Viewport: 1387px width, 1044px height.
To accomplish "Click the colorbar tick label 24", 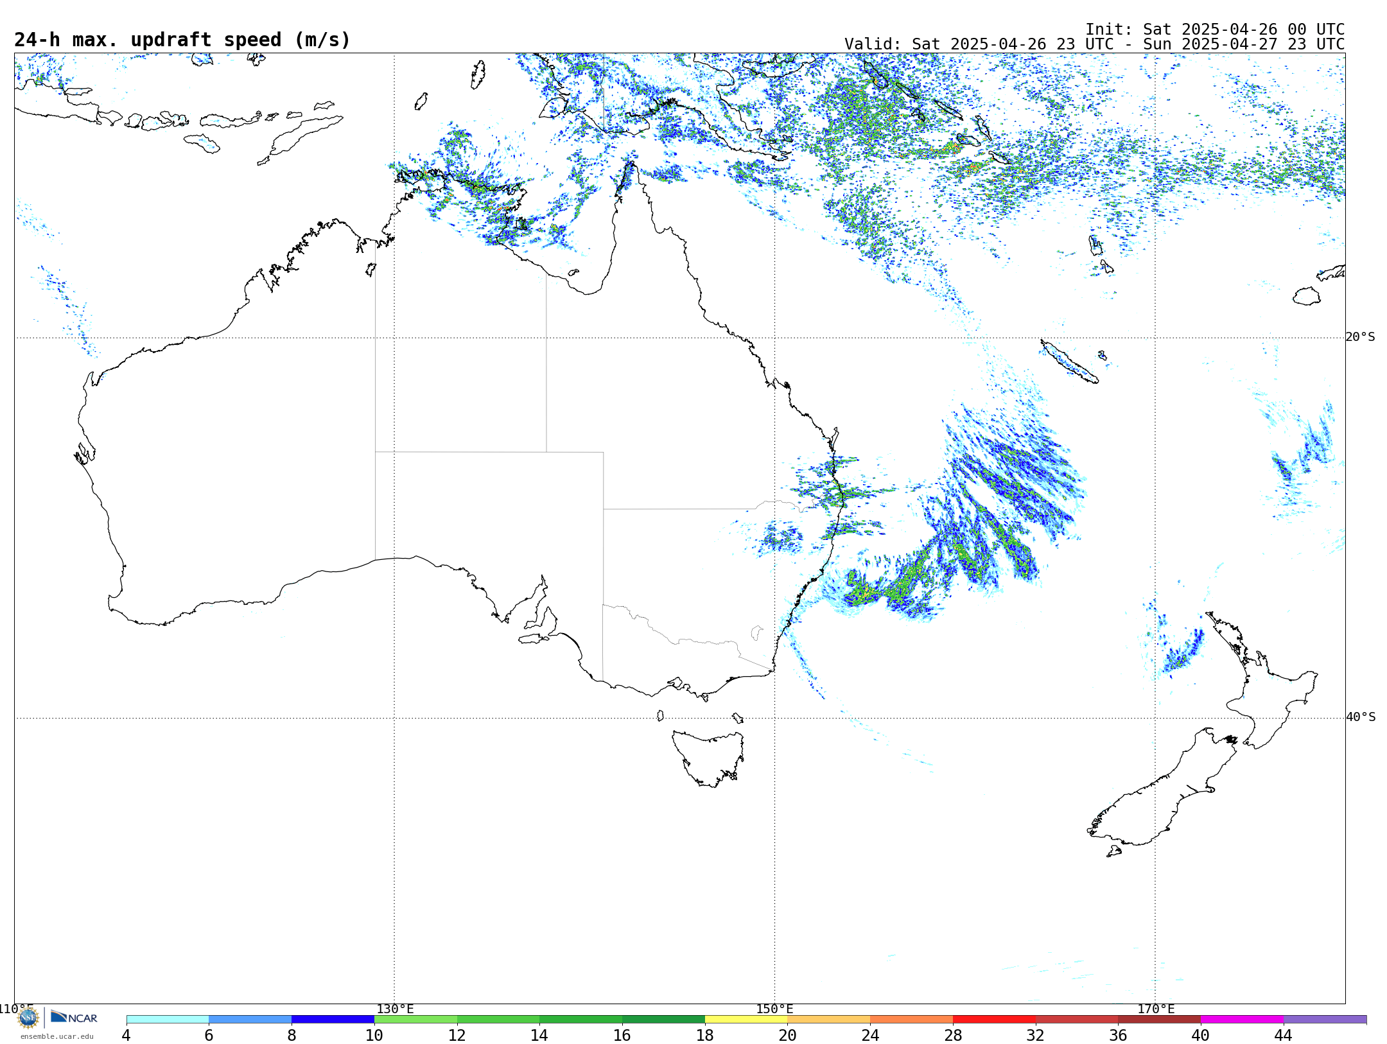I will [870, 1036].
